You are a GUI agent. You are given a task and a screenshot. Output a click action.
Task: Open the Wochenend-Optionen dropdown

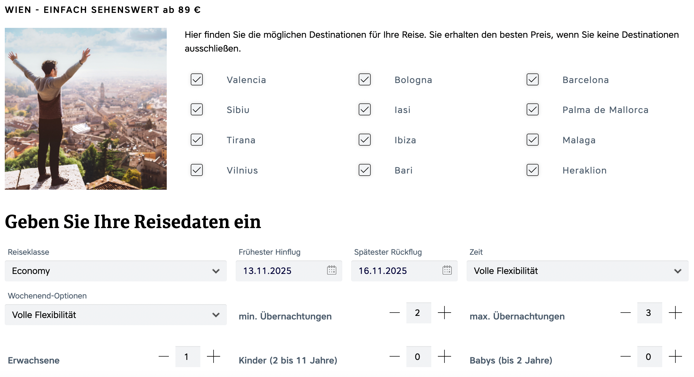[x=115, y=315]
